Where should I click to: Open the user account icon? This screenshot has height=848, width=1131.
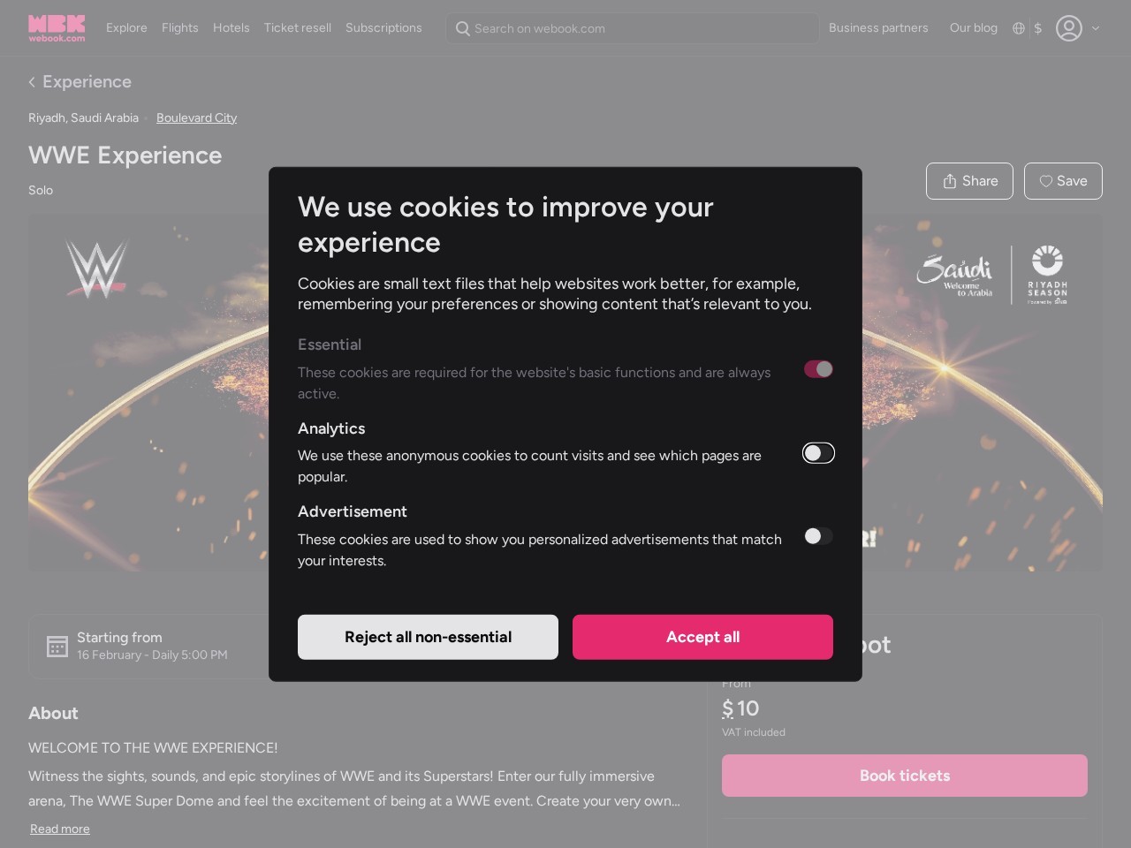click(x=1069, y=28)
